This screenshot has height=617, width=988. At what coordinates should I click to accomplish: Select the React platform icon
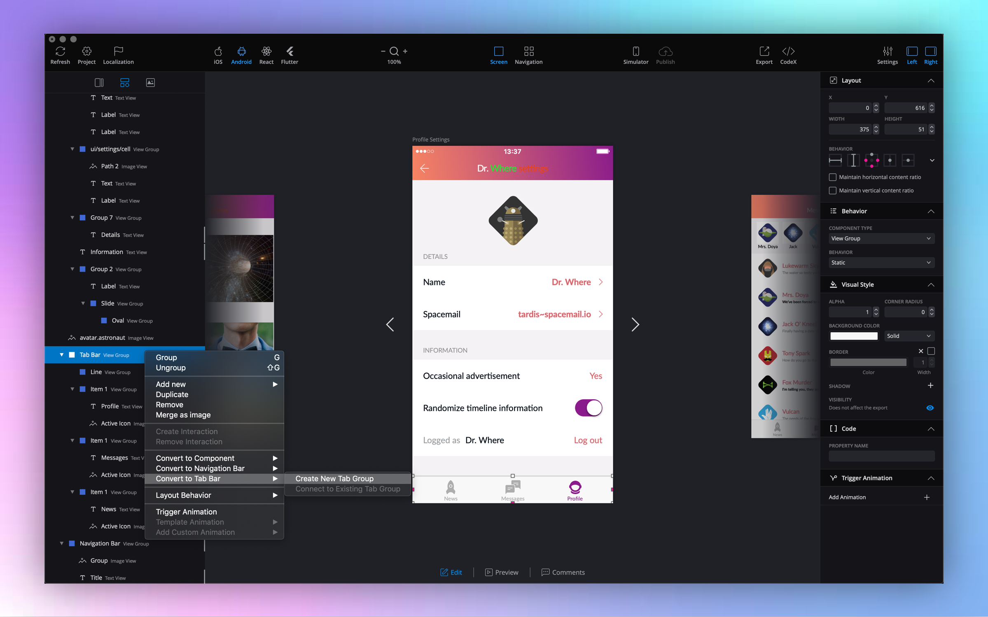click(x=266, y=51)
